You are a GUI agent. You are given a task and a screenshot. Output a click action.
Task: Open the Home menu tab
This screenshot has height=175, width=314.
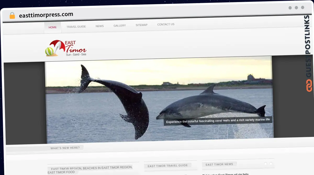click(53, 27)
